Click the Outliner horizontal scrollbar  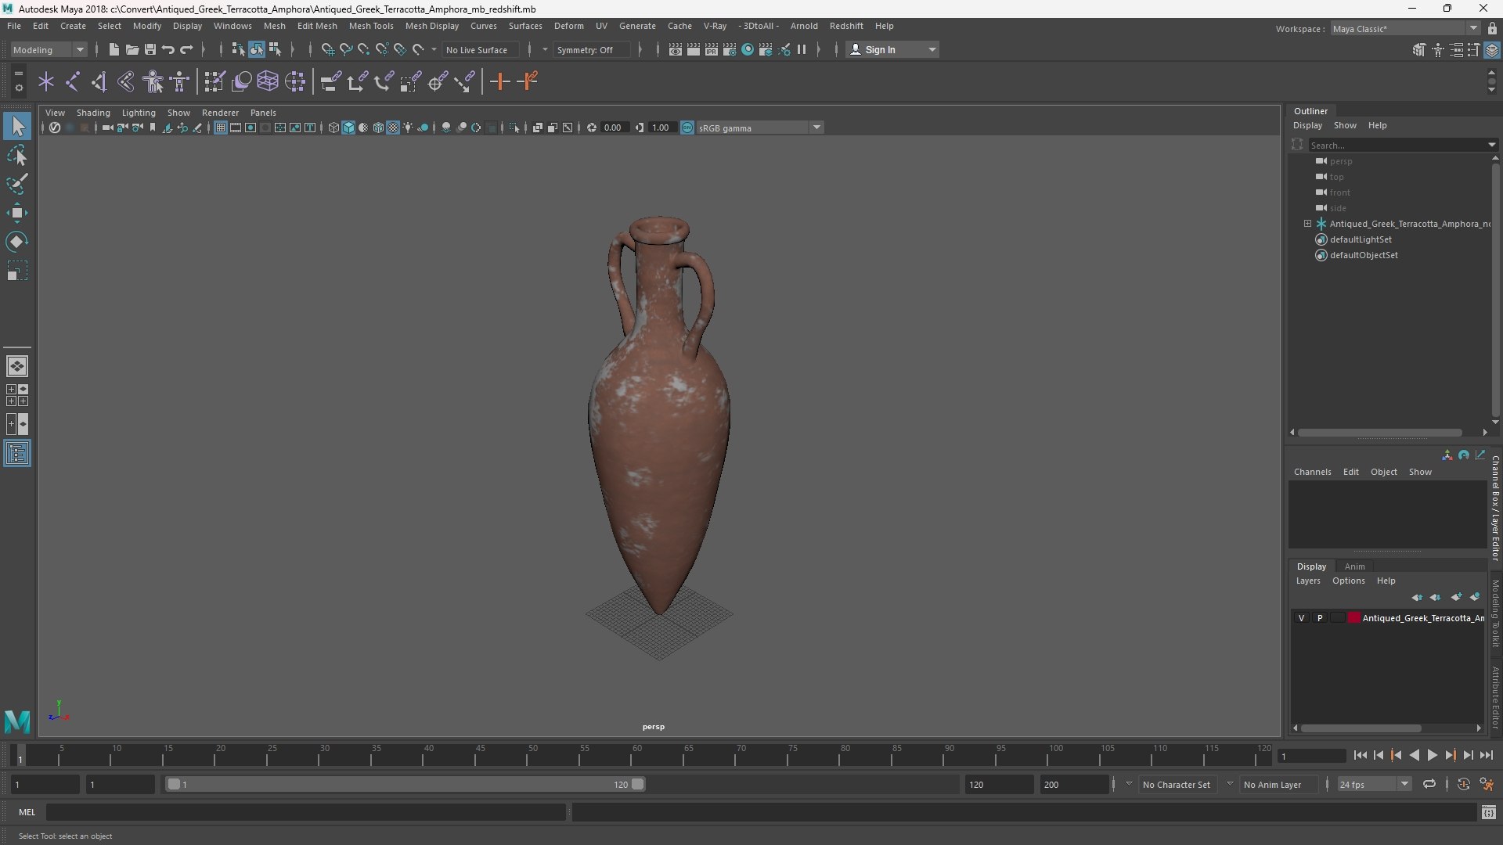click(x=1379, y=433)
